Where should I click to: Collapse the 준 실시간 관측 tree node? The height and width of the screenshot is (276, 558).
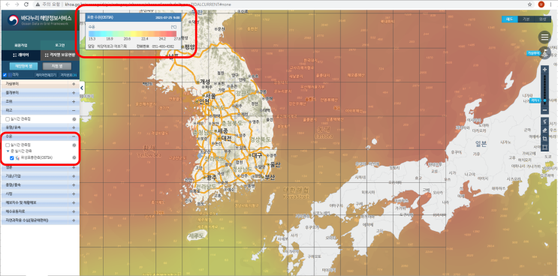(x=8, y=151)
